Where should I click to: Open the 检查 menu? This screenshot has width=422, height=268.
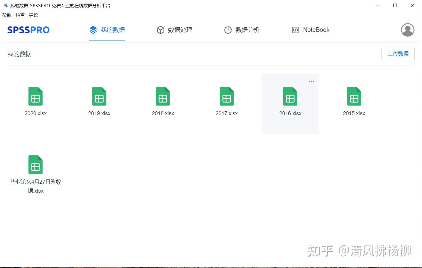(x=20, y=15)
